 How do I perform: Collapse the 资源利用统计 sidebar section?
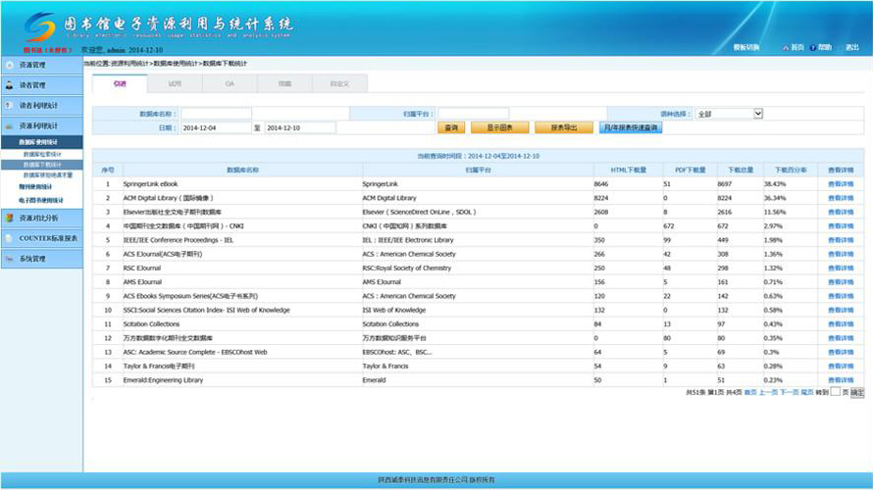tap(41, 126)
